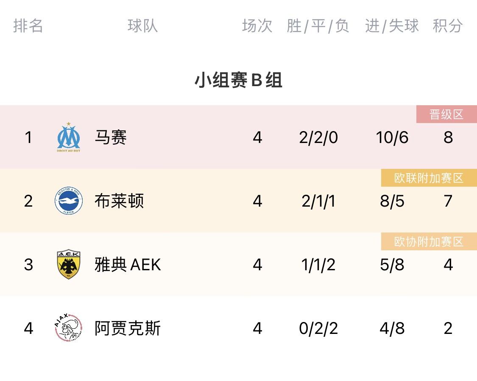Click the 进/失球 column header

[x=392, y=26]
